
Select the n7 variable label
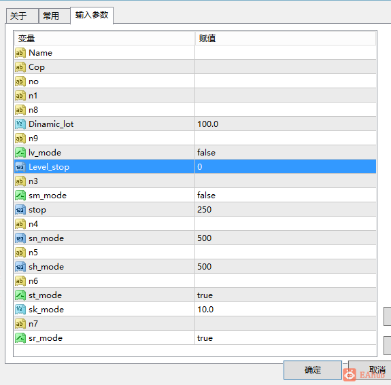click(33, 324)
